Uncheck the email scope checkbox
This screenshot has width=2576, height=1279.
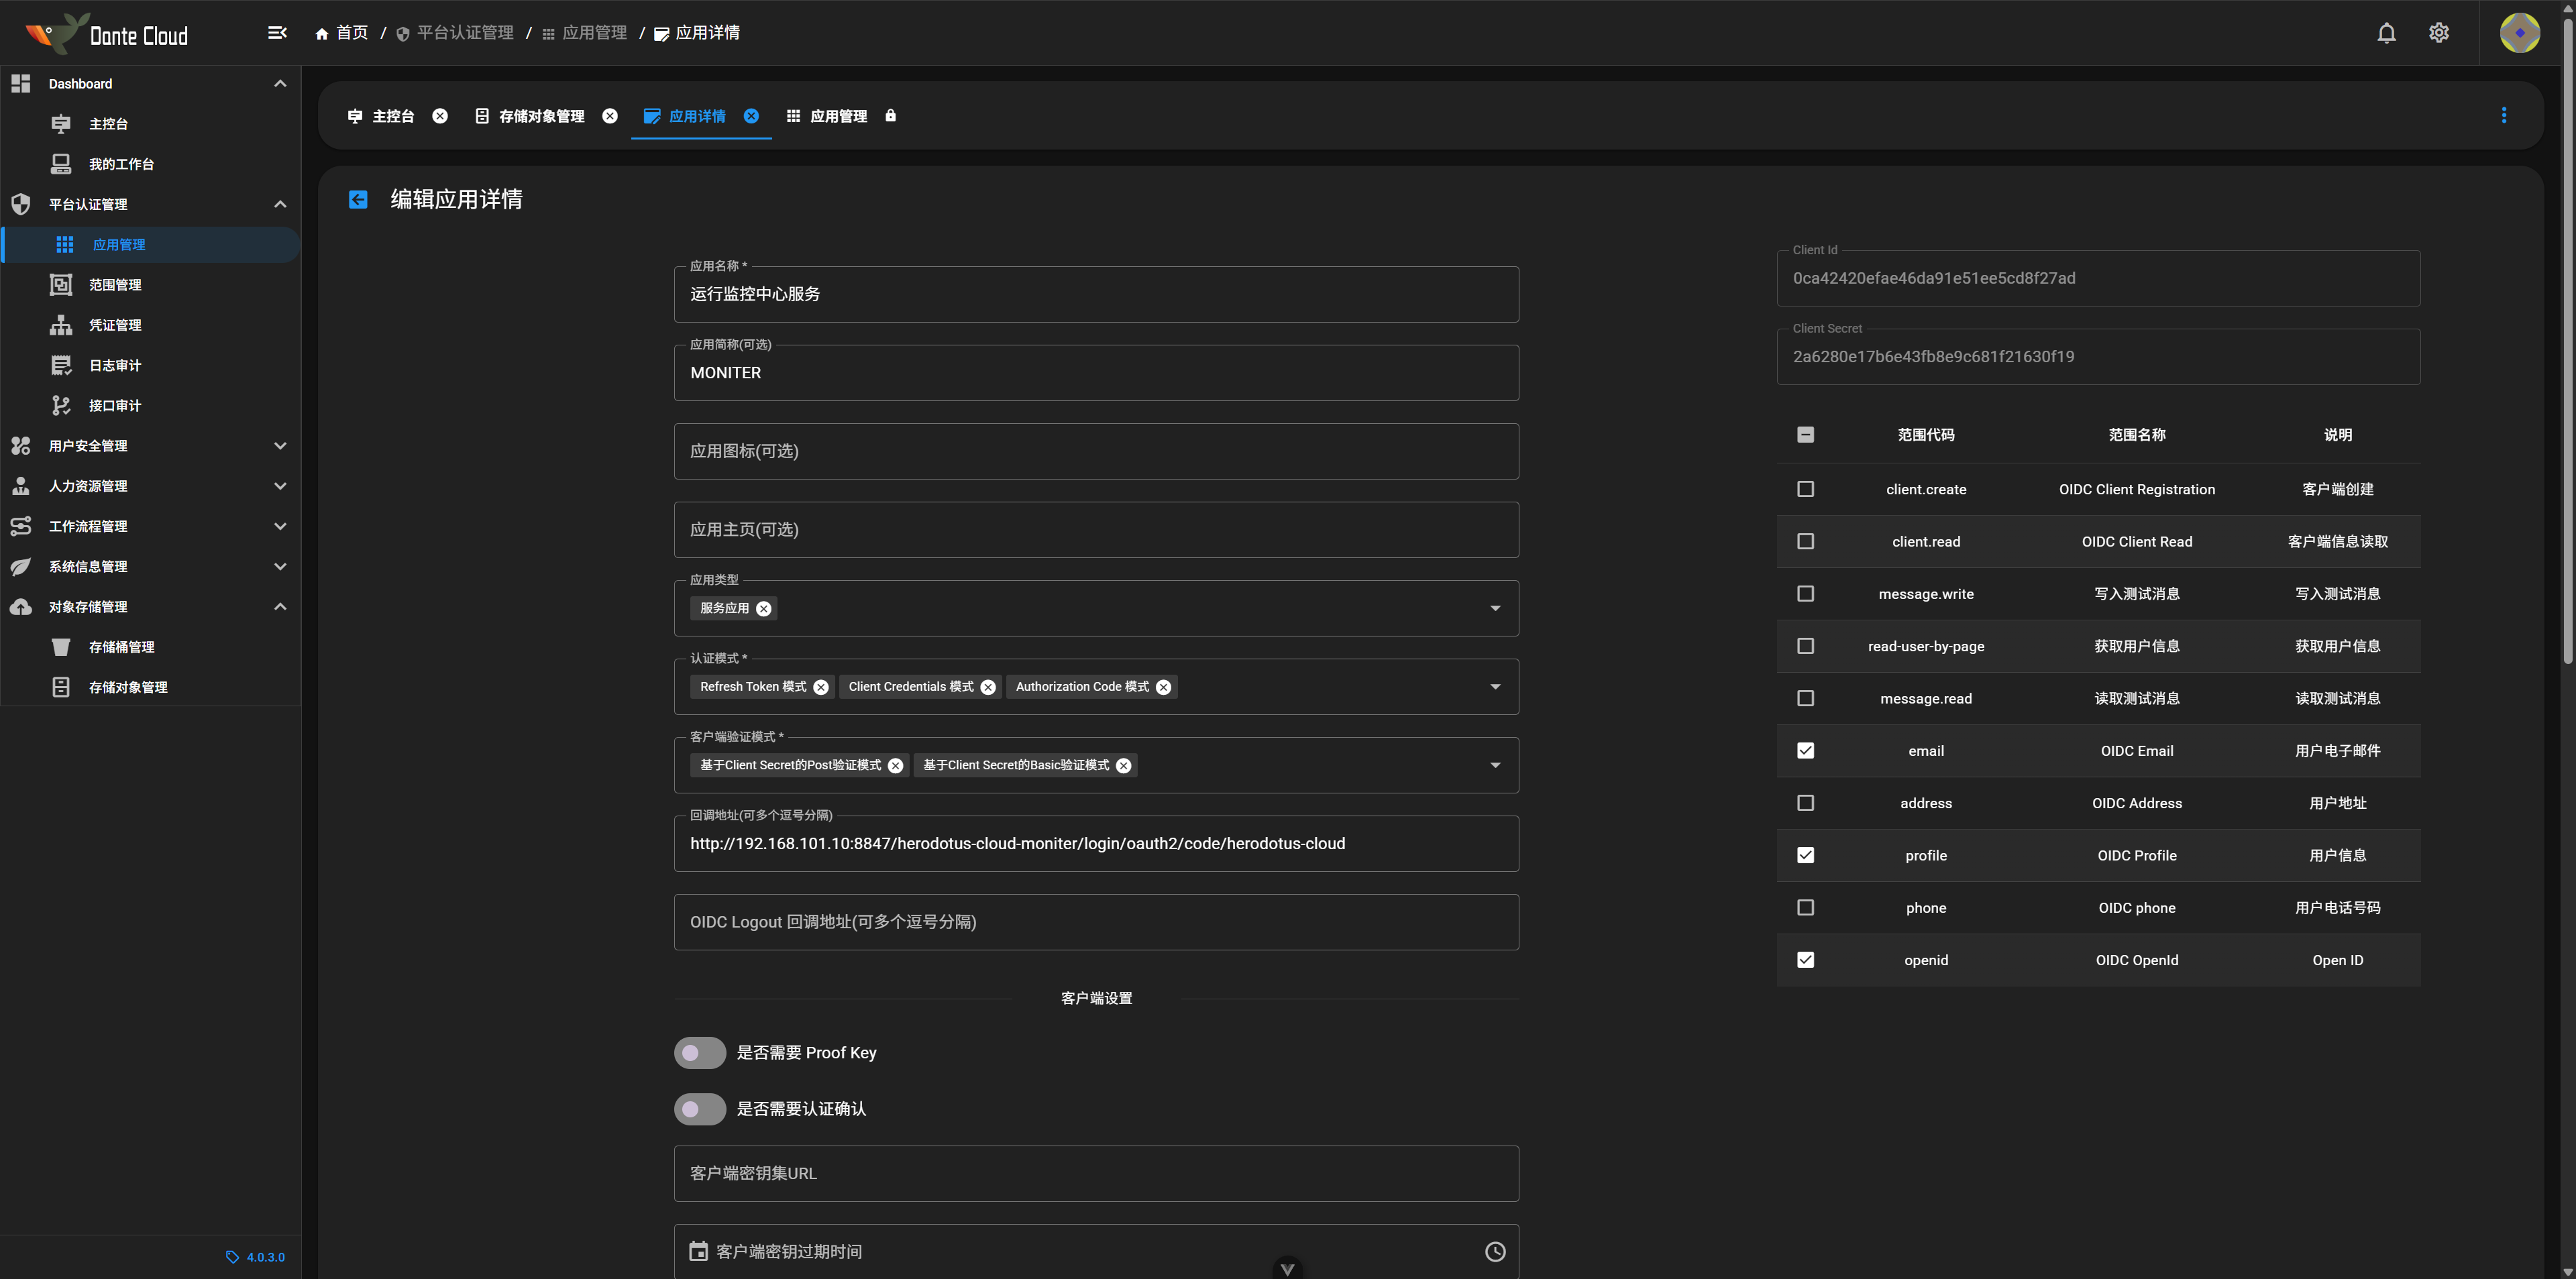(1805, 751)
